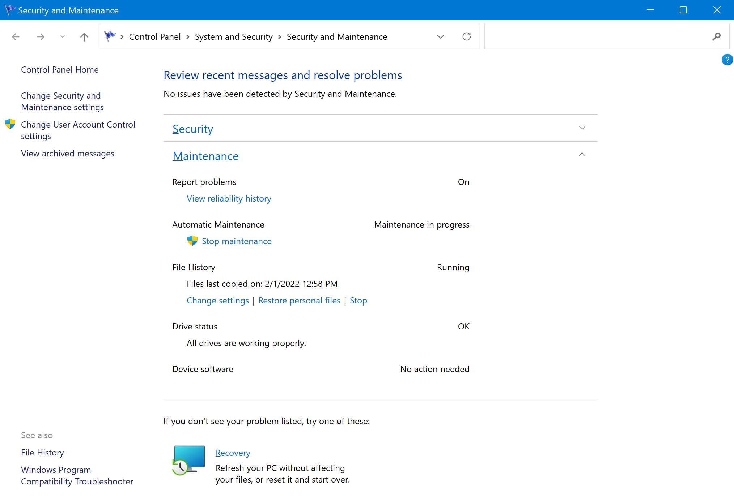
Task: Open Windows Program Compatibility Troubleshooter
Action: (77, 475)
